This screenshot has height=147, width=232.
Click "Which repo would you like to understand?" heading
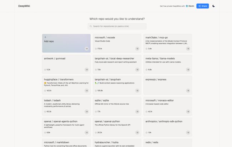pos(117,19)
